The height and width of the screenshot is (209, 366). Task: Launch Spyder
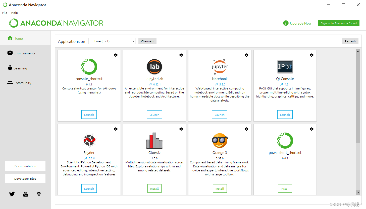coord(89,188)
